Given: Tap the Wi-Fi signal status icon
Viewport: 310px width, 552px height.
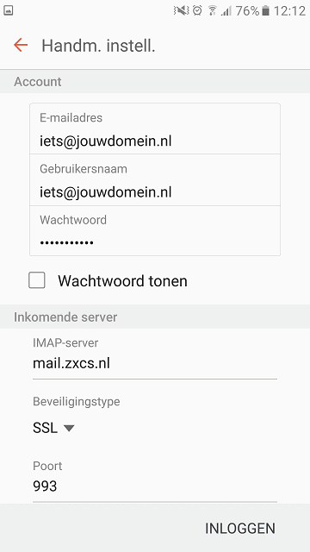Looking at the screenshot, I should (x=212, y=11).
